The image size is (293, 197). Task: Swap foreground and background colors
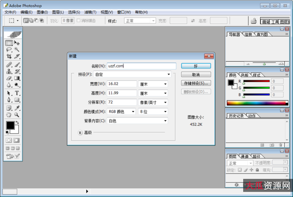pos(17,122)
